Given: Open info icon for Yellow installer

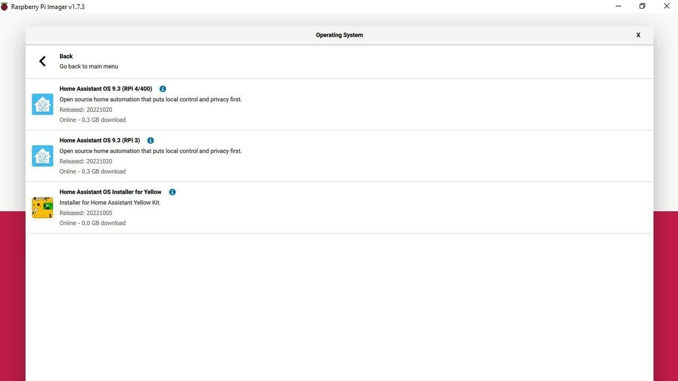Looking at the screenshot, I should [172, 192].
